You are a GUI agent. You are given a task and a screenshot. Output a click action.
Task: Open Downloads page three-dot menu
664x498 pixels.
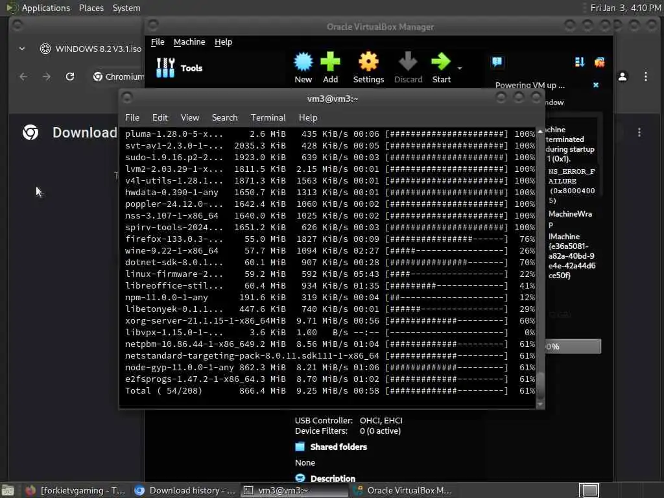639,132
